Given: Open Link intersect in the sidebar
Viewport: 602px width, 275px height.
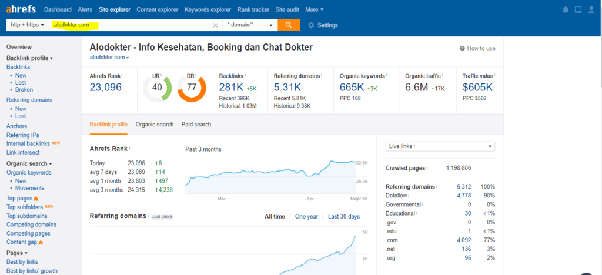Looking at the screenshot, I should pyautogui.click(x=23, y=153).
